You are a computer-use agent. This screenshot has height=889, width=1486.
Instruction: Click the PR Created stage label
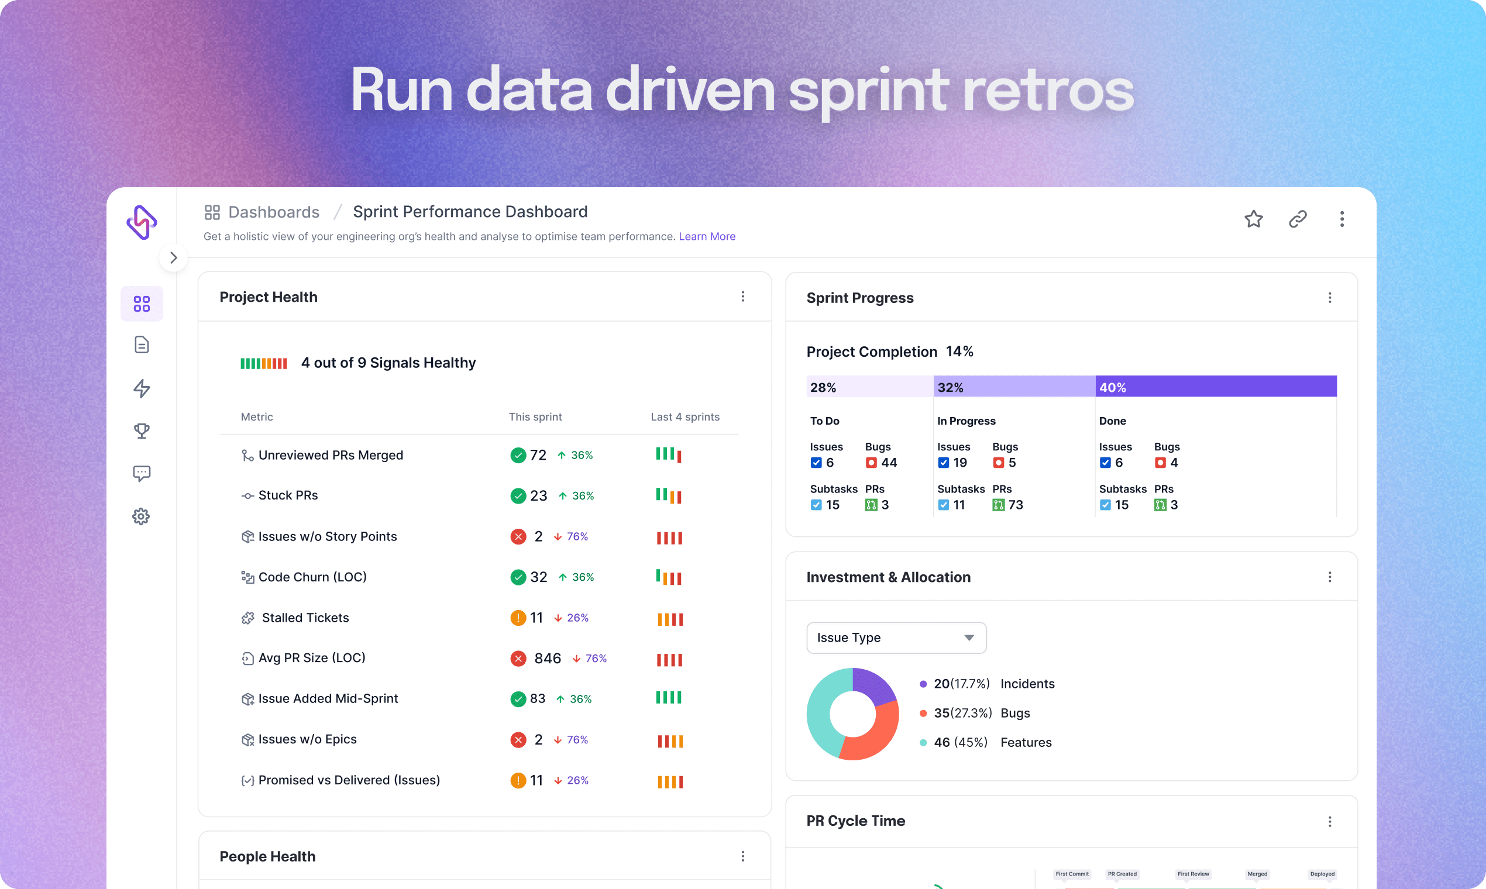(x=1122, y=874)
